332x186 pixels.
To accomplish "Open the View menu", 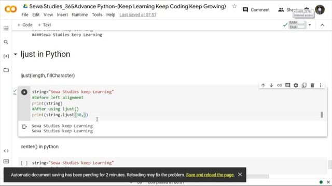I will click(x=48, y=15).
